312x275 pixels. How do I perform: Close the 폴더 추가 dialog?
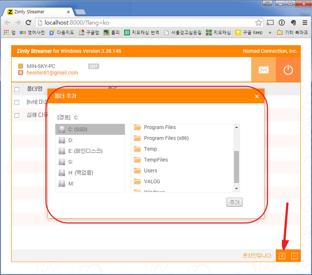click(x=257, y=96)
